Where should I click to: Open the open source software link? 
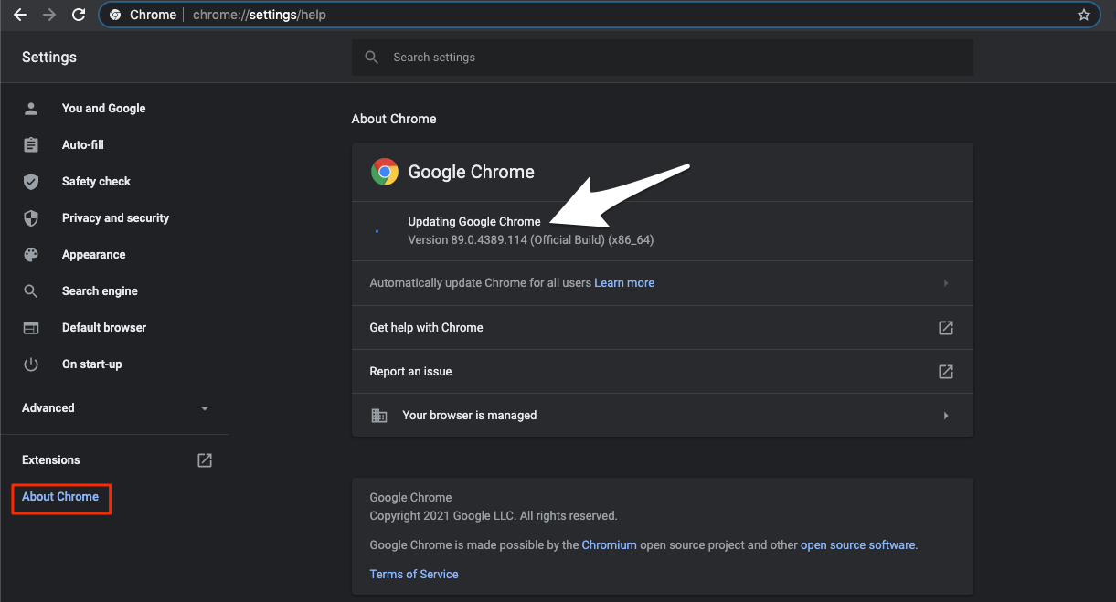[x=857, y=545]
